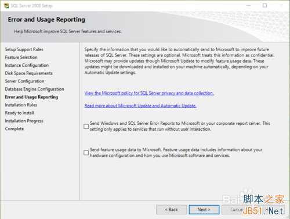
Task: Select Installation Rules step in the sidebar
Action: click(21, 105)
